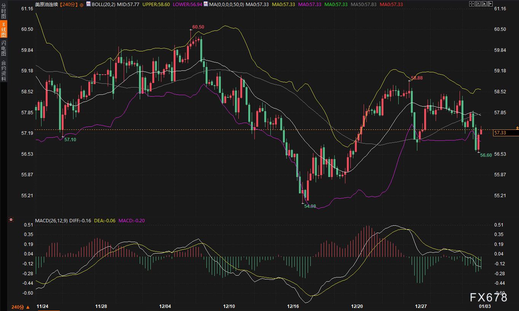This screenshot has height=311, width=519.
Task: Click the BOLL indicator chart icon
Action: coord(88,4)
